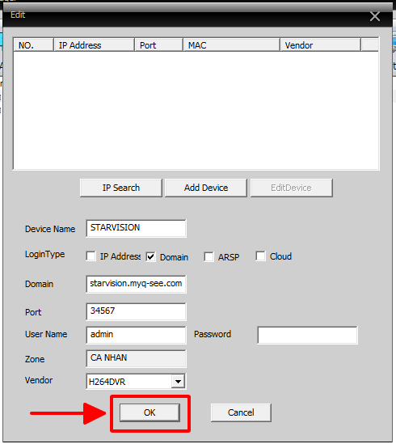396x444 pixels.
Task: Focus the Device Name field STARVISION
Action: click(x=136, y=228)
